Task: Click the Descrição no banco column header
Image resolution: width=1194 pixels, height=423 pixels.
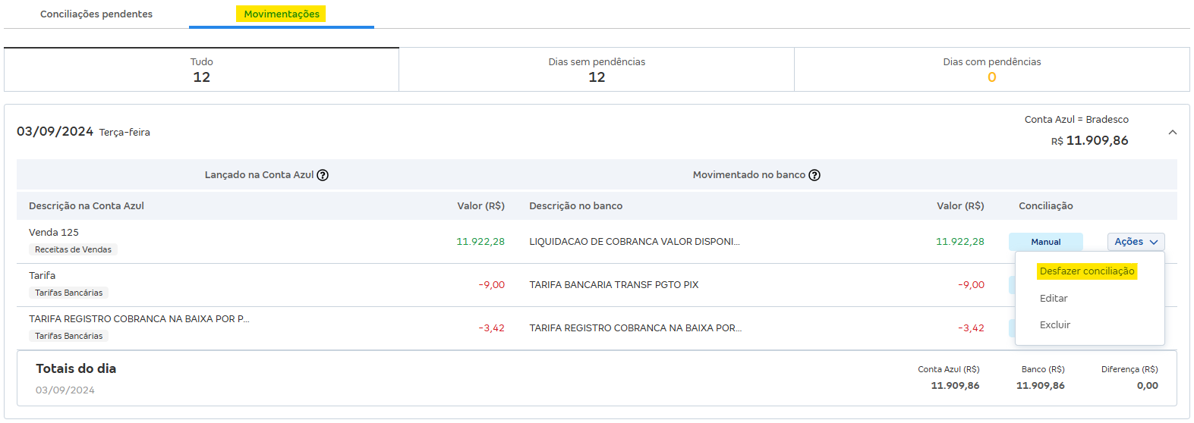Action: [x=576, y=206]
